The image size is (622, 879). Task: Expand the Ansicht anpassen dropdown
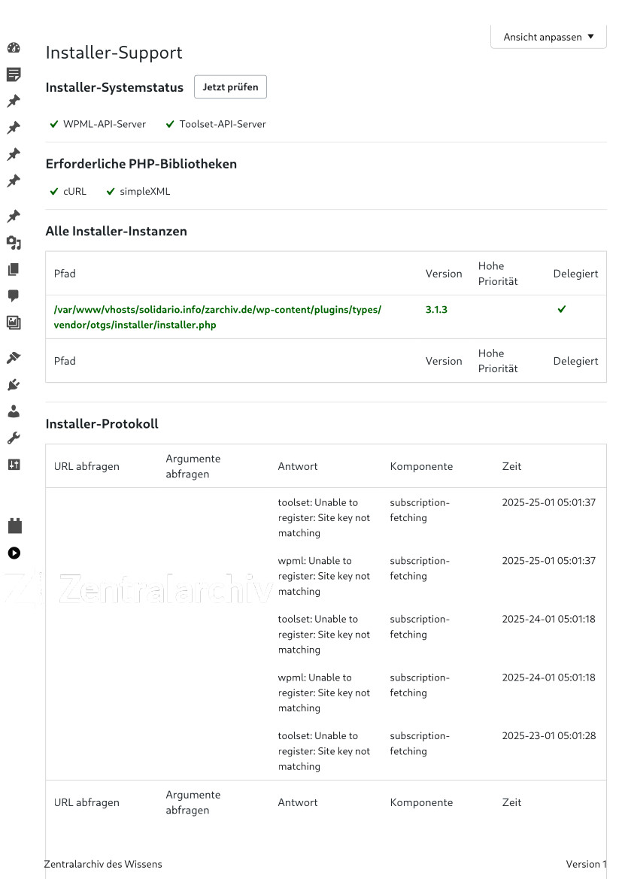548,37
